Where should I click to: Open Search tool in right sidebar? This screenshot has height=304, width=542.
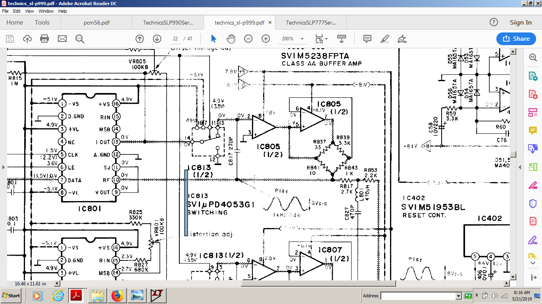pyautogui.click(x=532, y=57)
